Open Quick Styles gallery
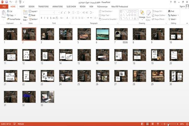The image size is (189, 126). [x=148, y=15]
